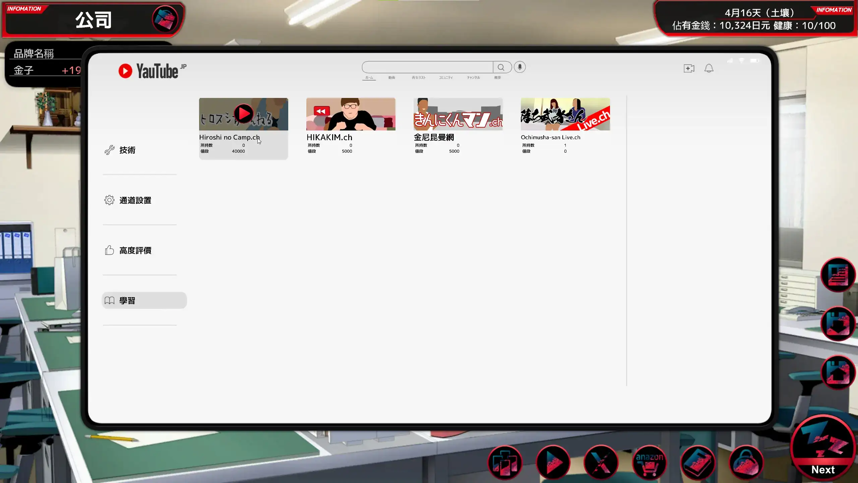This screenshot has width=858, height=483.
Task: Click the create video camera icon
Action: coord(689,68)
